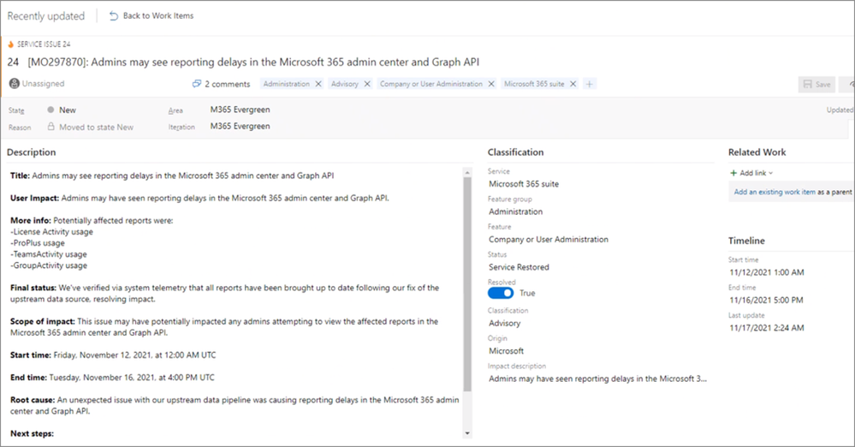Remove the Administration tag

coord(318,84)
